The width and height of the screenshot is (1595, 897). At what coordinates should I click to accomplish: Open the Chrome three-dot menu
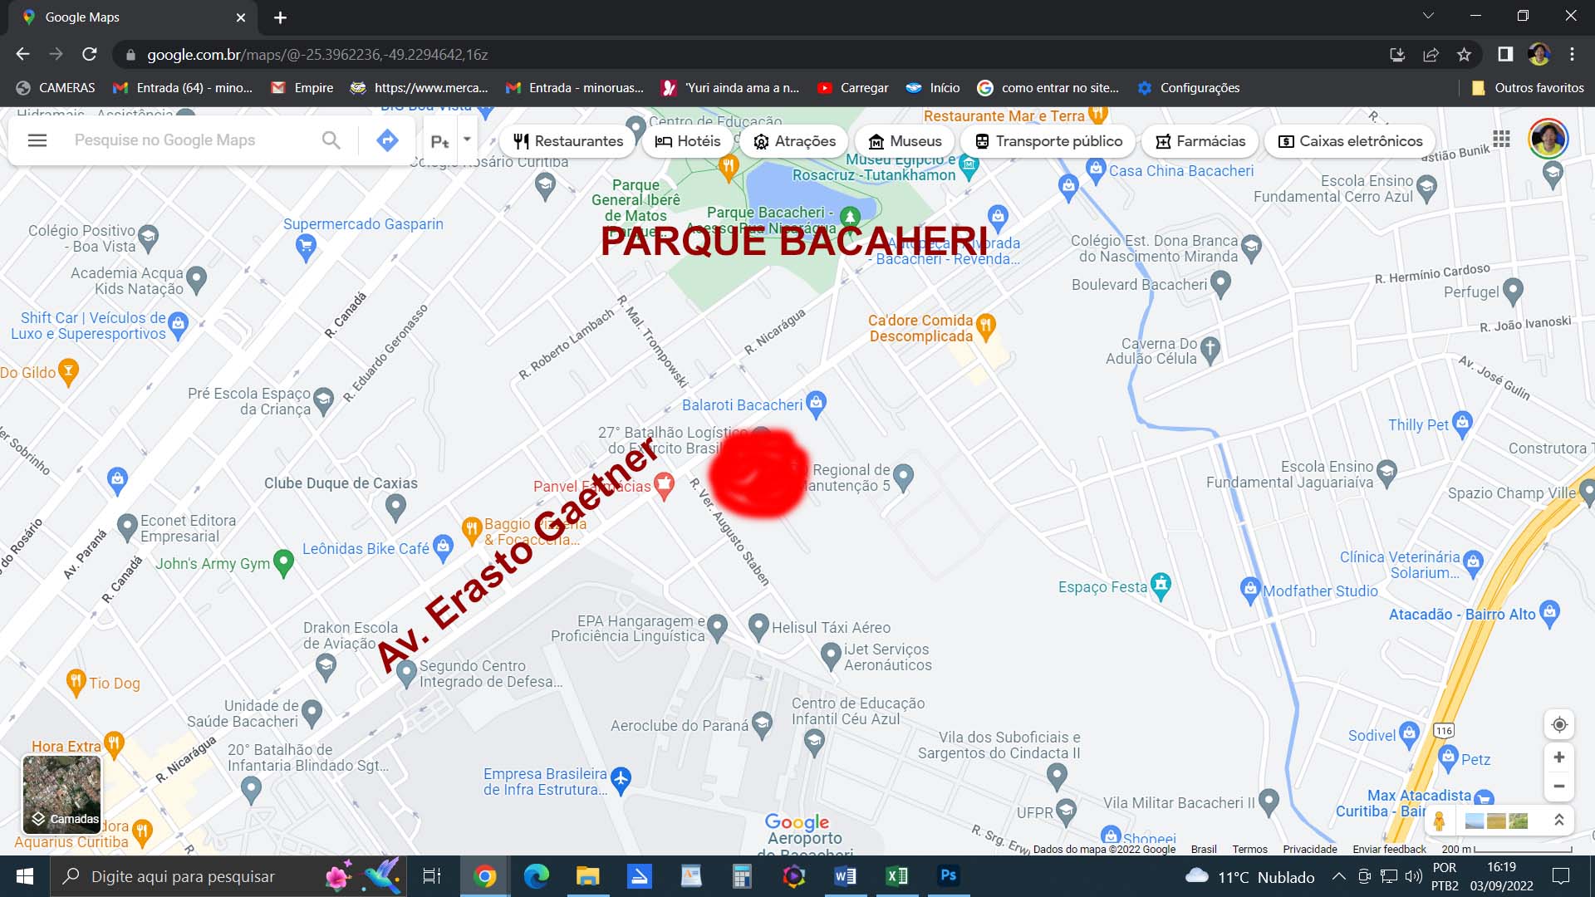pos(1572,54)
